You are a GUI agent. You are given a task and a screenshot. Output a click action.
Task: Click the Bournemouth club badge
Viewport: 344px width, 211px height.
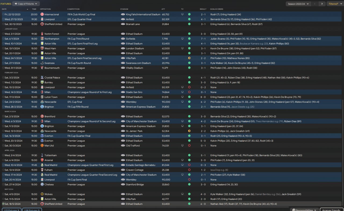click(42, 68)
